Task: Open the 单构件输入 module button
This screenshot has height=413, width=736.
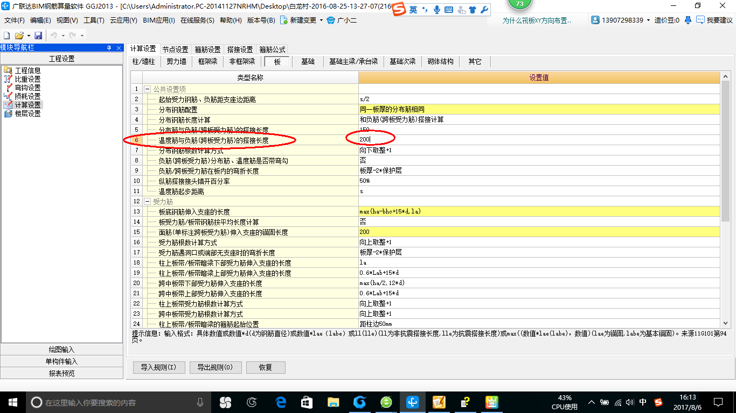Action: [x=61, y=361]
